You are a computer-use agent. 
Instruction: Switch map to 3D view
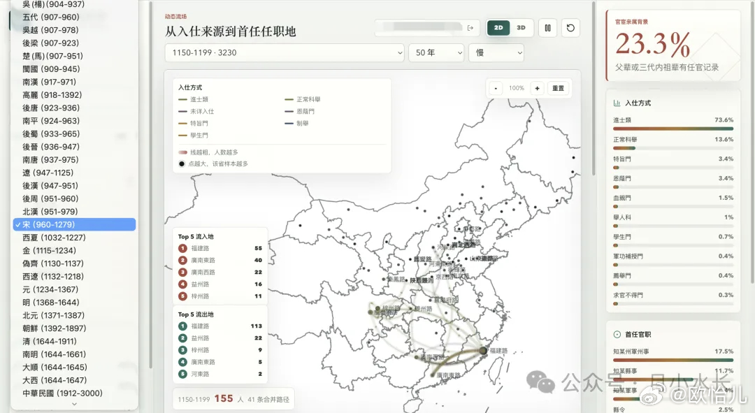click(521, 28)
